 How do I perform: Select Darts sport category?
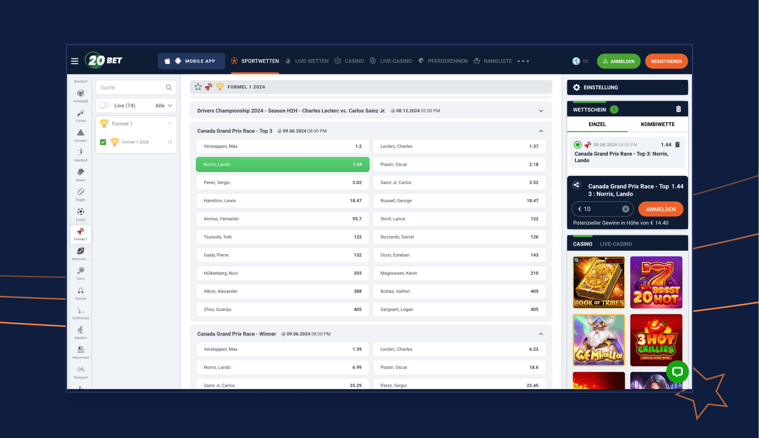pos(81,273)
